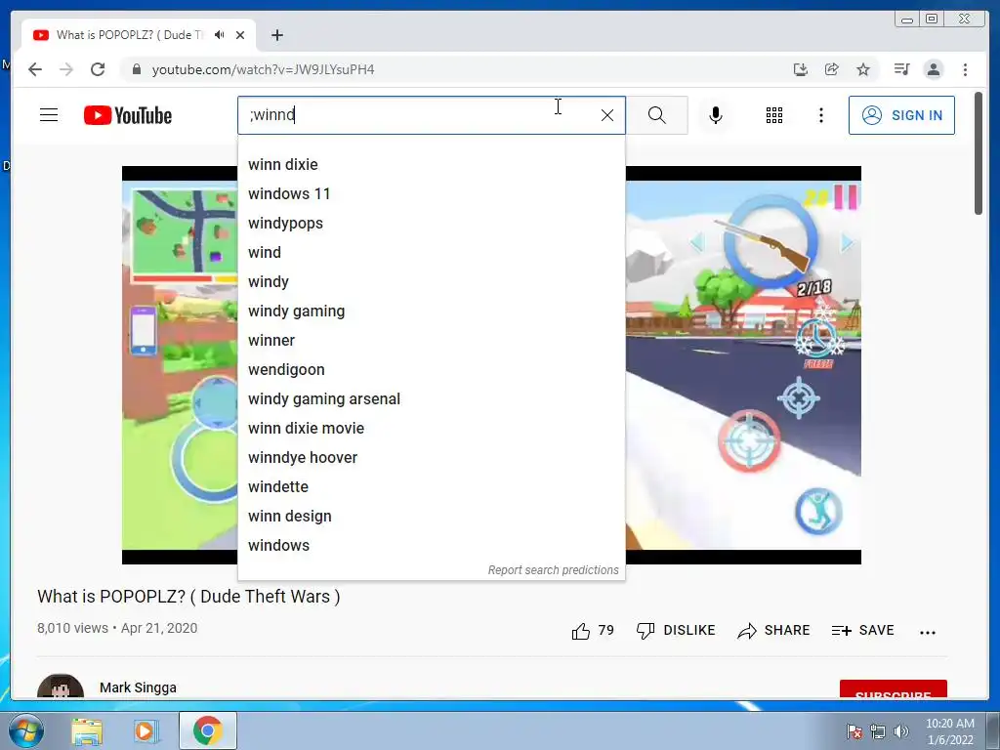Install app icon in address bar

[x=801, y=69]
